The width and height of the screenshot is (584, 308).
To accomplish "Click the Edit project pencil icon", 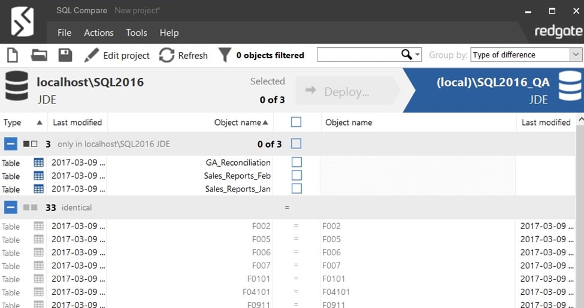I will tap(91, 55).
